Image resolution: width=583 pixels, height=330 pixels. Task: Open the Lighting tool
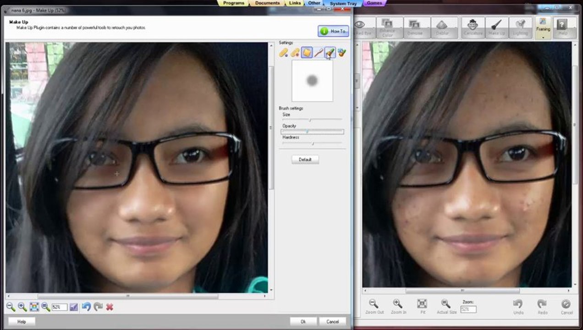pyautogui.click(x=520, y=27)
